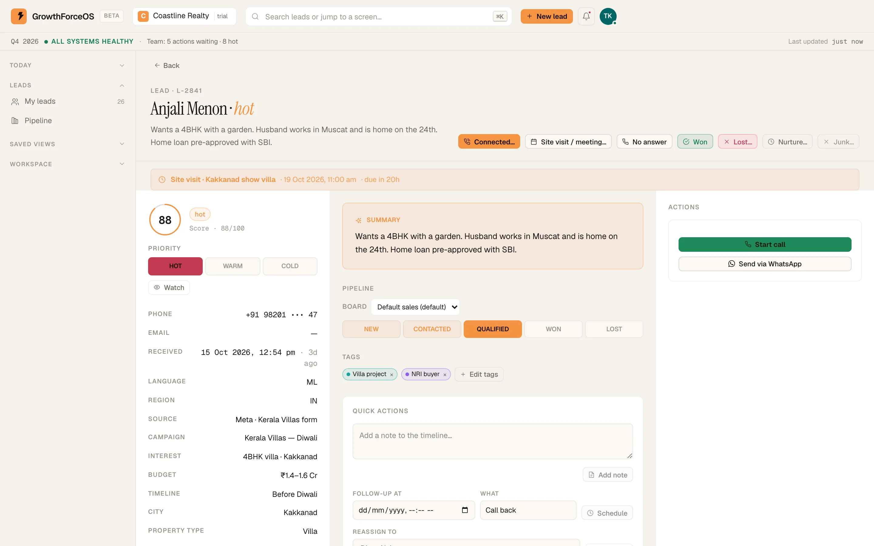Open the Board dropdown Default sales
Image resolution: width=874 pixels, height=546 pixels.
415,307
